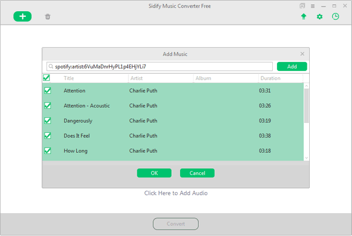Sort by the Duration column header
The height and width of the screenshot is (236, 352).
270,78
